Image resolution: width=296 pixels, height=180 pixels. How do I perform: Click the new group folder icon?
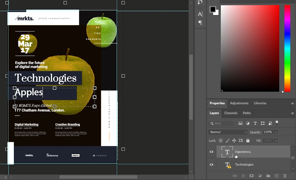268,176
